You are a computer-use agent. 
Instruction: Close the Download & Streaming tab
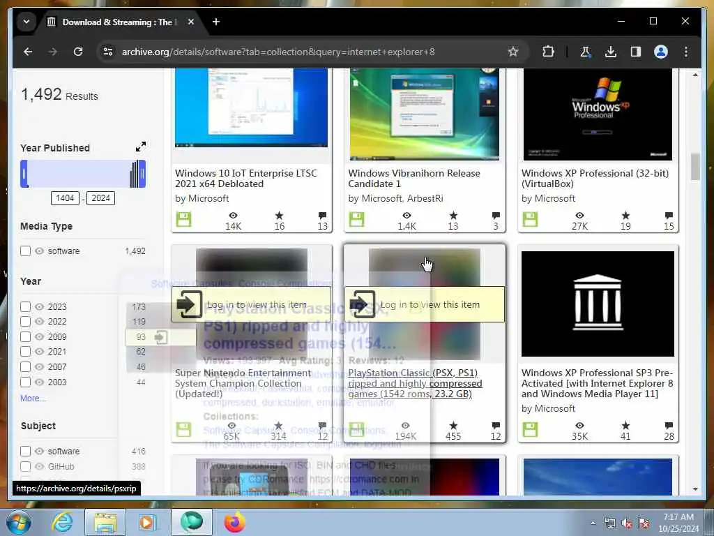pos(191,22)
